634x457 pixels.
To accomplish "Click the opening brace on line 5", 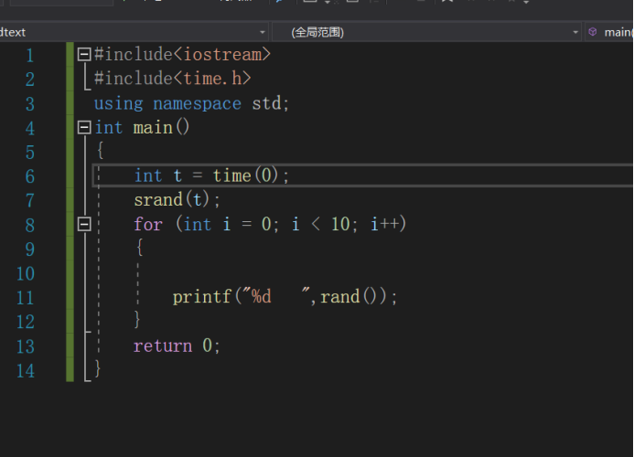I will click(101, 151).
